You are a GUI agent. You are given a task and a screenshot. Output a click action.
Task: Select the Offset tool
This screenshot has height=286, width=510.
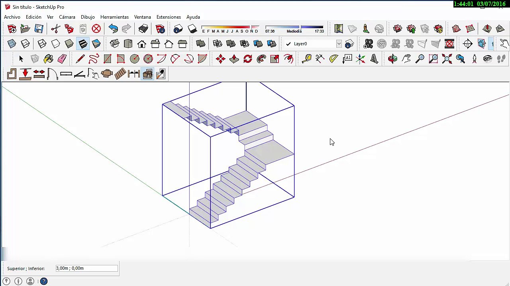288,59
